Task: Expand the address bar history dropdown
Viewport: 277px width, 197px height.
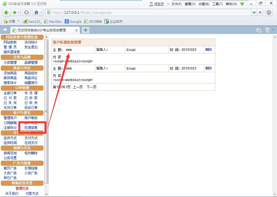Action: [254, 12]
